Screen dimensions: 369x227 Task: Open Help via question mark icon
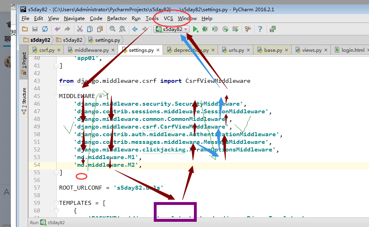pos(260,29)
